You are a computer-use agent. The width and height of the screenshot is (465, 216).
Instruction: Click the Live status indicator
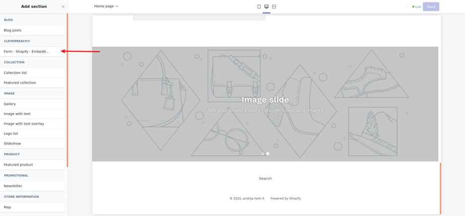click(x=417, y=7)
